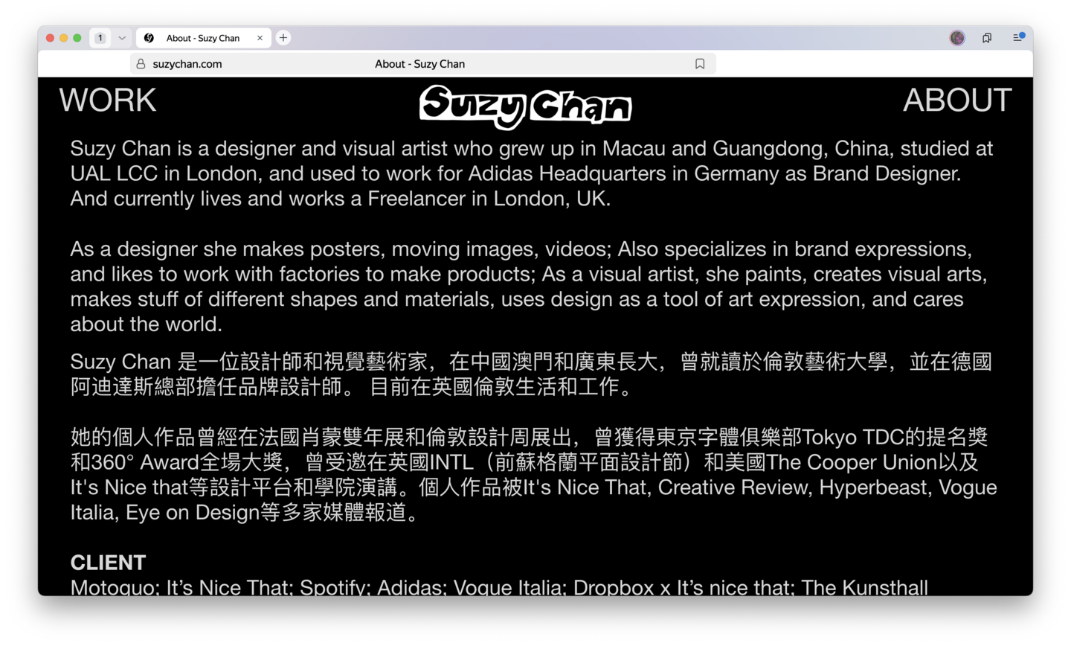Expand the tab list chevron dropdown
The image size is (1071, 646).
[x=122, y=38]
